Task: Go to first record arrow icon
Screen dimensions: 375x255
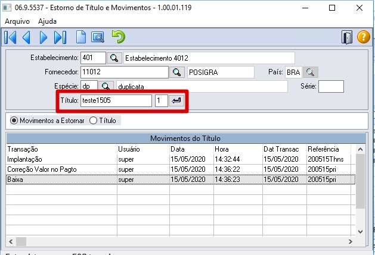Action: (10, 37)
